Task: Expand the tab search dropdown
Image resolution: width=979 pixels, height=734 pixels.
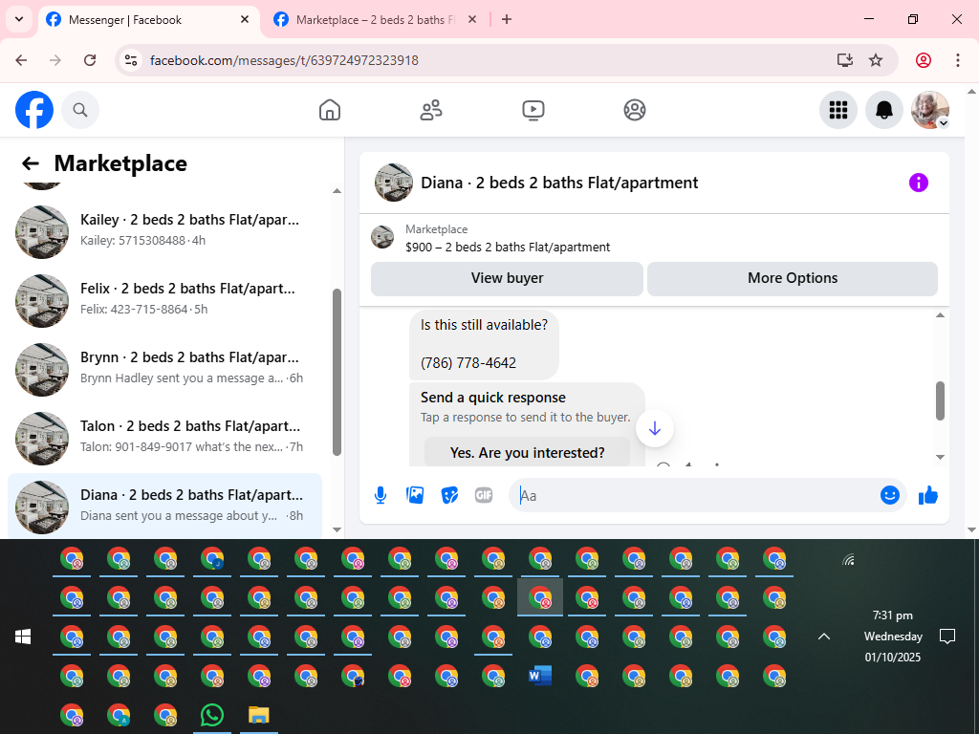Action: (19, 19)
